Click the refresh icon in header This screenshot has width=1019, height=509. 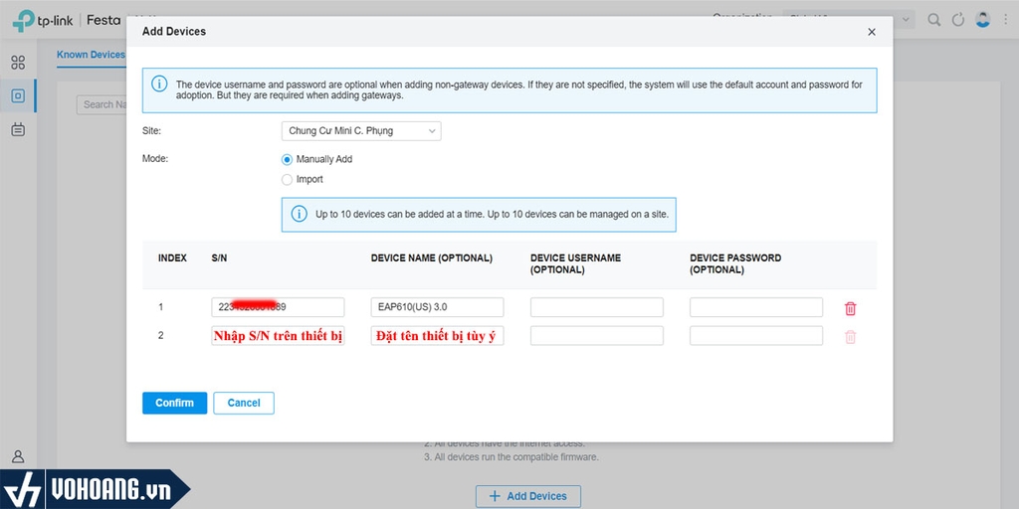958,20
